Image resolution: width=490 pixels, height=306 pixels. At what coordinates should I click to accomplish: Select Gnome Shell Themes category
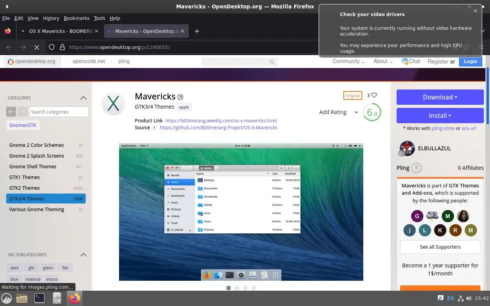point(46,167)
